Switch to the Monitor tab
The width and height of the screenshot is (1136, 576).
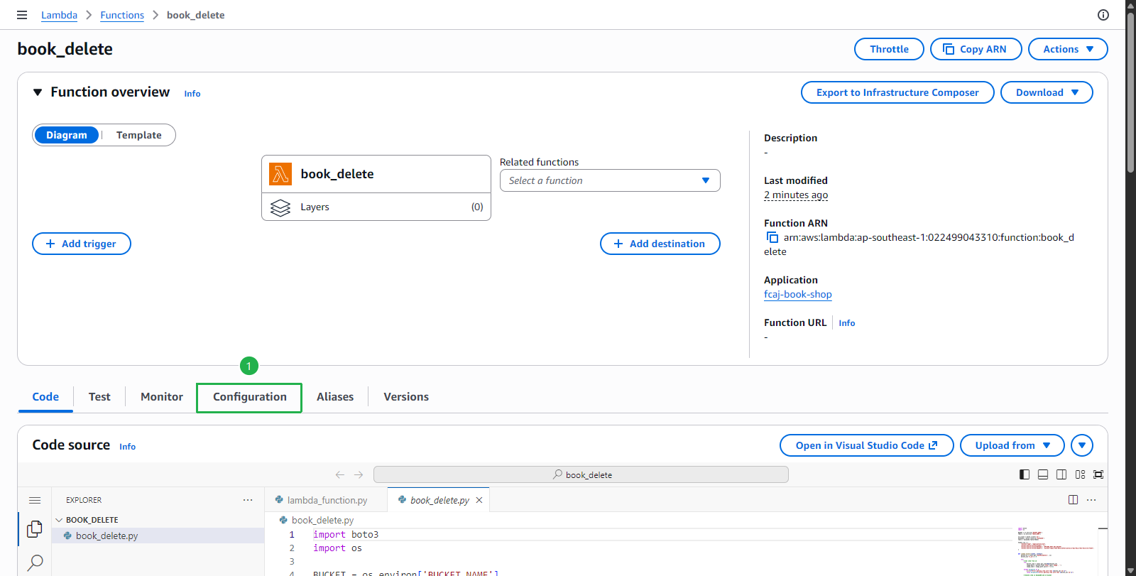(x=162, y=397)
